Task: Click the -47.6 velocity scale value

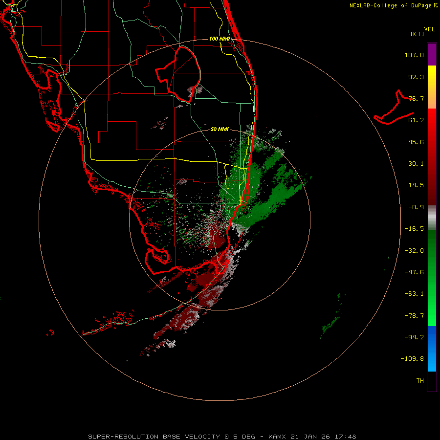Action: pos(414,272)
